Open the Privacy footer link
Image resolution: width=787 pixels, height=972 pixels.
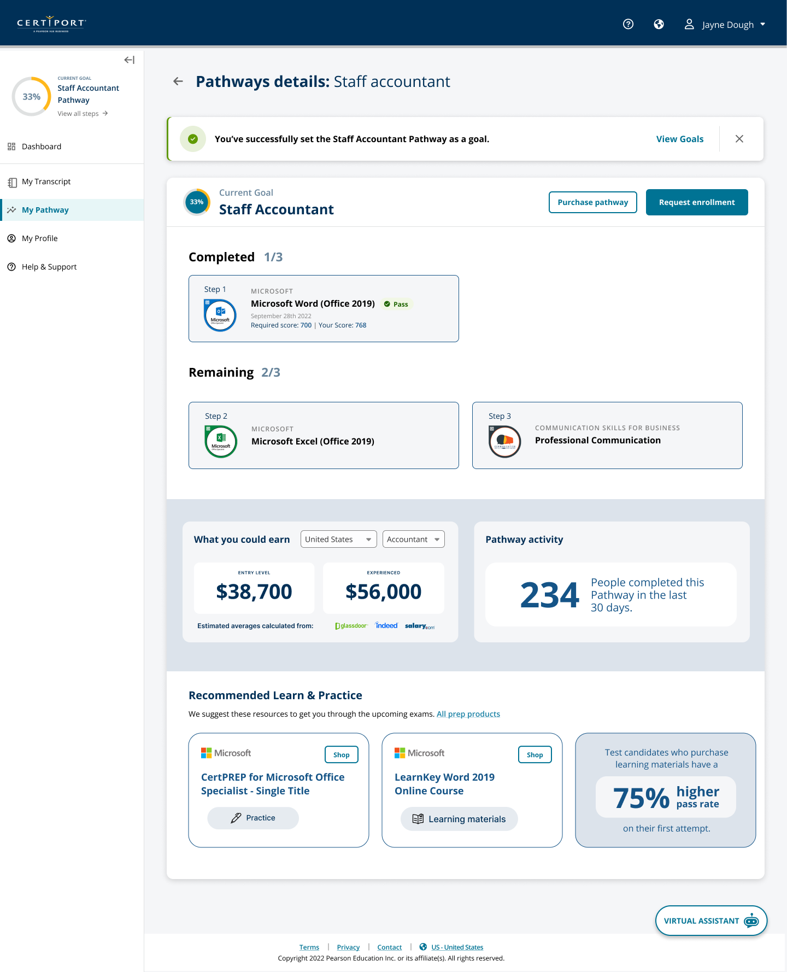[x=348, y=947]
